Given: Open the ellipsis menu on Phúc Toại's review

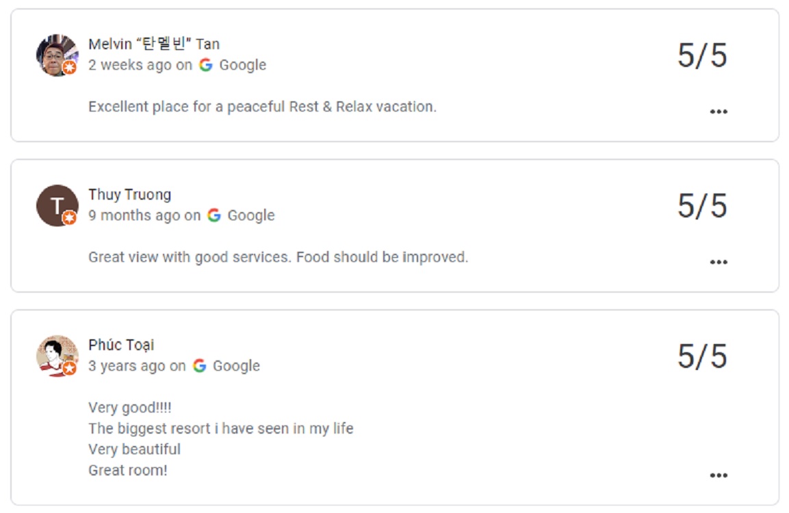Looking at the screenshot, I should pyautogui.click(x=718, y=475).
